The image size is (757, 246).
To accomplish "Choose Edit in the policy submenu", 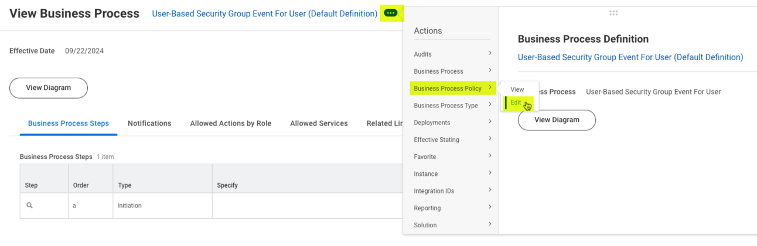I will pyautogui.click(x=516, y=103).
